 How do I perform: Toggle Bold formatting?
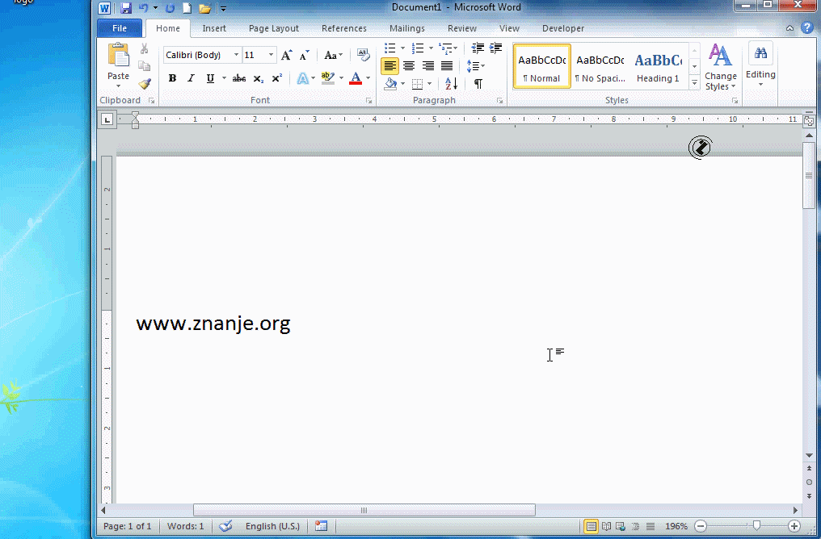(172, 78)
